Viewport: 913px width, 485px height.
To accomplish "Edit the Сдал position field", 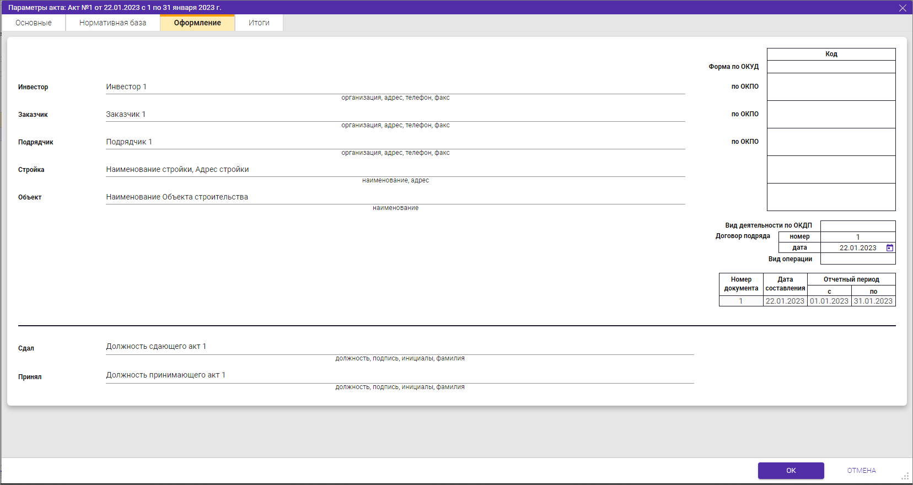I will coord(399,347).
